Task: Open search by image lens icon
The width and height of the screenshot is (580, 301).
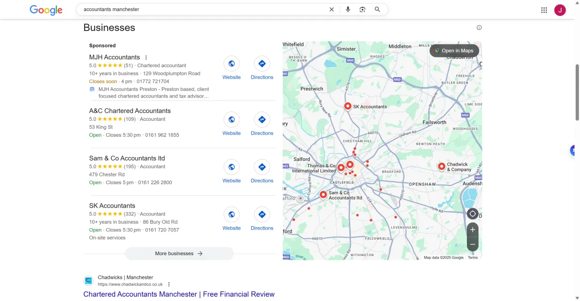Action: coord(362,9)
